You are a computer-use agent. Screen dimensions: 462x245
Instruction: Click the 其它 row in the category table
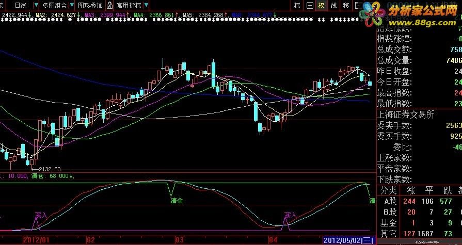(x=419, y=234)
